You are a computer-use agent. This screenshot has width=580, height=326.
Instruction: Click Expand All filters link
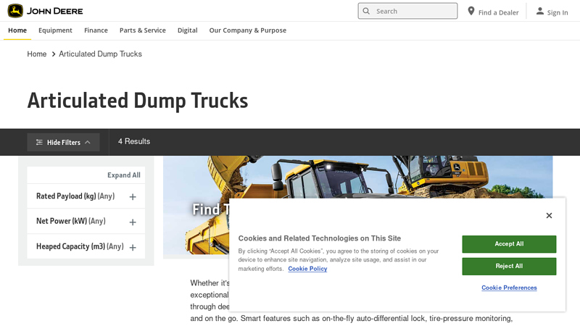pyautogui.click(x=124, y=175)
